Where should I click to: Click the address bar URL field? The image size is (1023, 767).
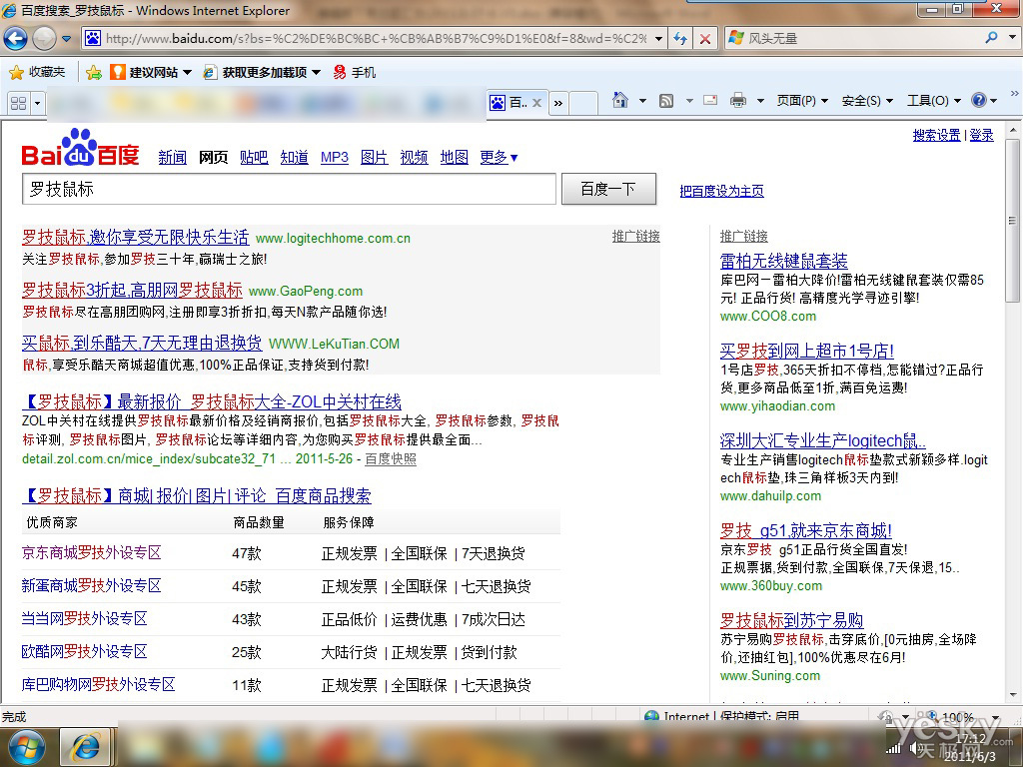click(376, 39)
